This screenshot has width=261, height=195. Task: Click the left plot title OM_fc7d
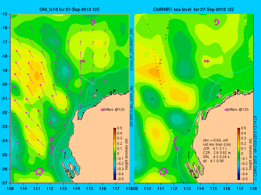point(69,9)
